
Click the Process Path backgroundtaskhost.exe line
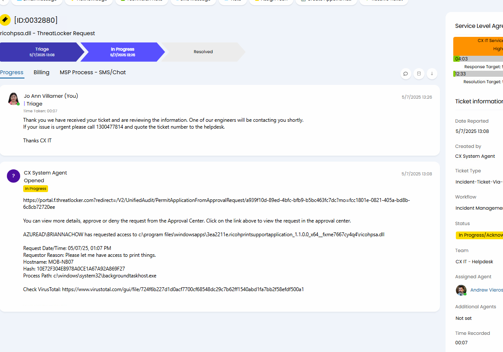(x=90, y=276)
